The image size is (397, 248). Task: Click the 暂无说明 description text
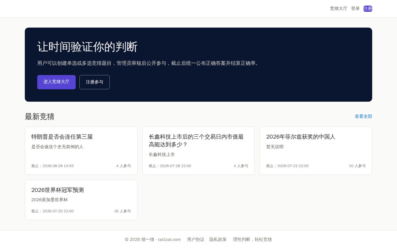tap(275, 147)
